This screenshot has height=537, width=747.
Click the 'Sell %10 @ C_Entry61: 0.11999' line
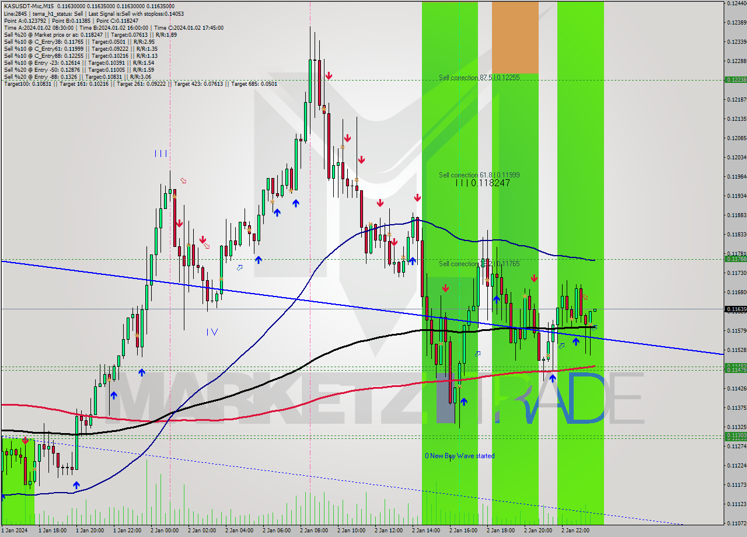(x=81, y=48)
